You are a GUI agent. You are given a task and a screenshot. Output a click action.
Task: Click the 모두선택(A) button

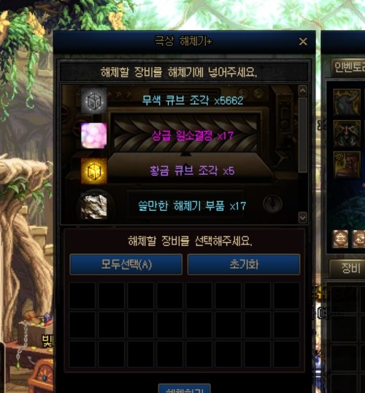coord(126,264)
